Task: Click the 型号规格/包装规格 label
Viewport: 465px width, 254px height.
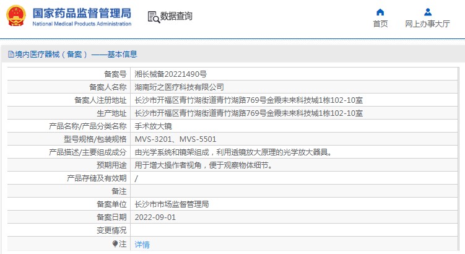Action: click(95, 139)
